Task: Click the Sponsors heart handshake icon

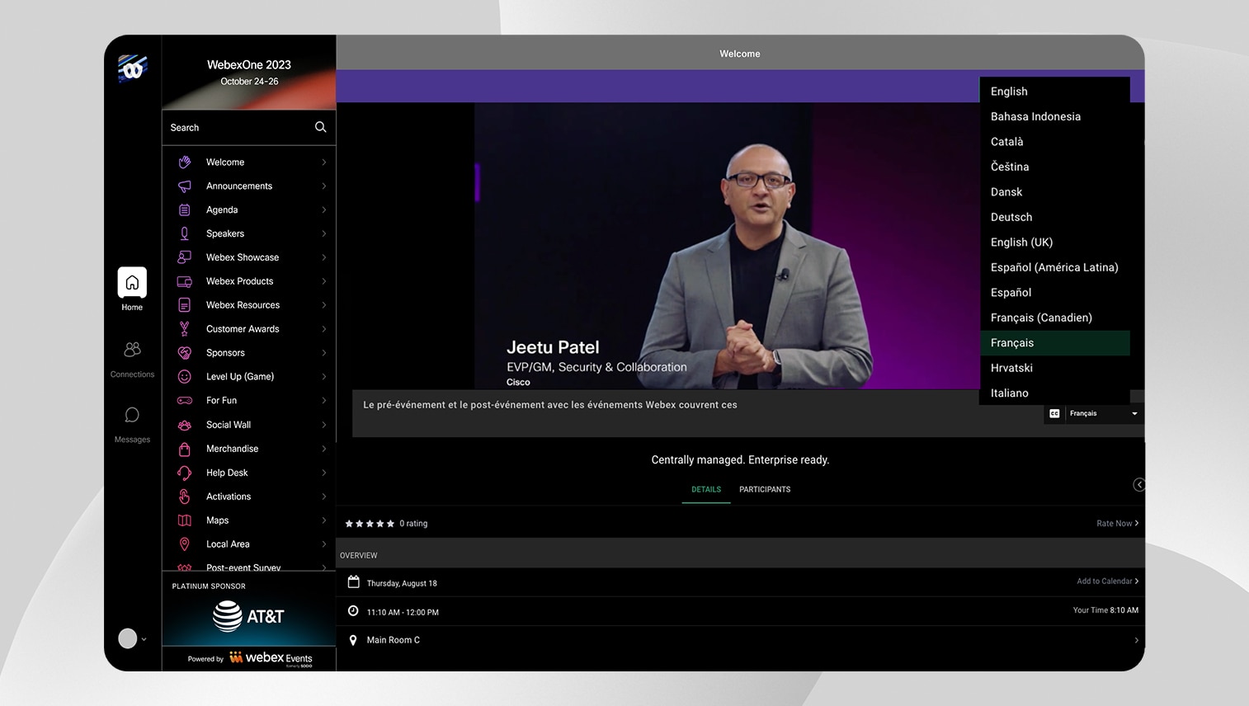Action: point(185,353)
